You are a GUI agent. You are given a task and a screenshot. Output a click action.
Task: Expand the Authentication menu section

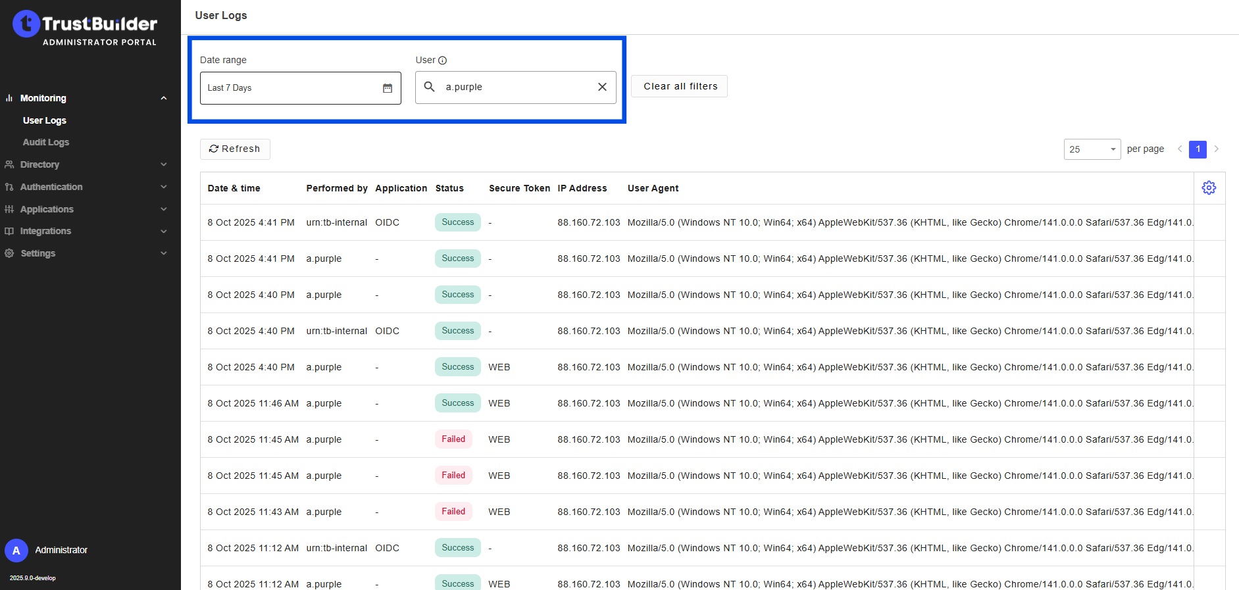pyautogui.click(x=163, y=187)
